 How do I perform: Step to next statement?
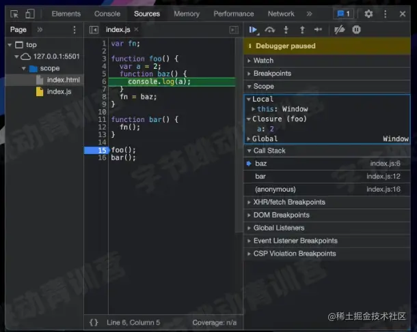pos(318,29)
